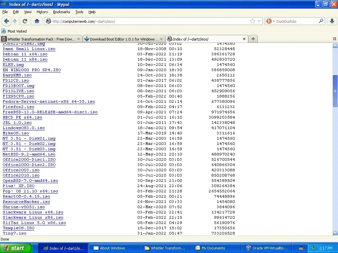
Task: Click the magnifier search icon
Action: pos(321,21)
